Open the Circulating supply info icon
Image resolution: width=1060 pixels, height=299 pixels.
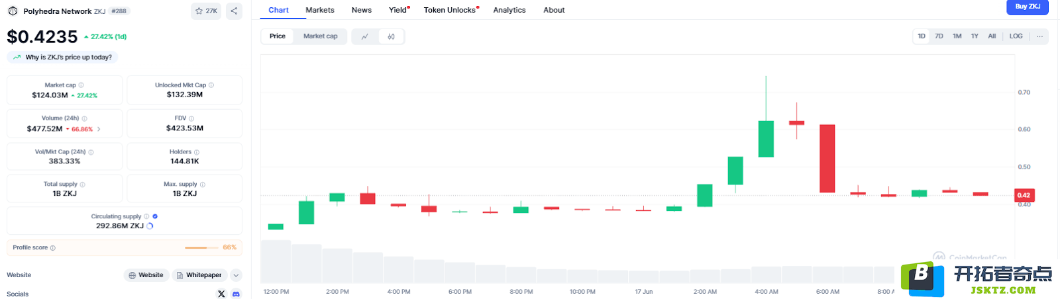(x=146, y=216)
